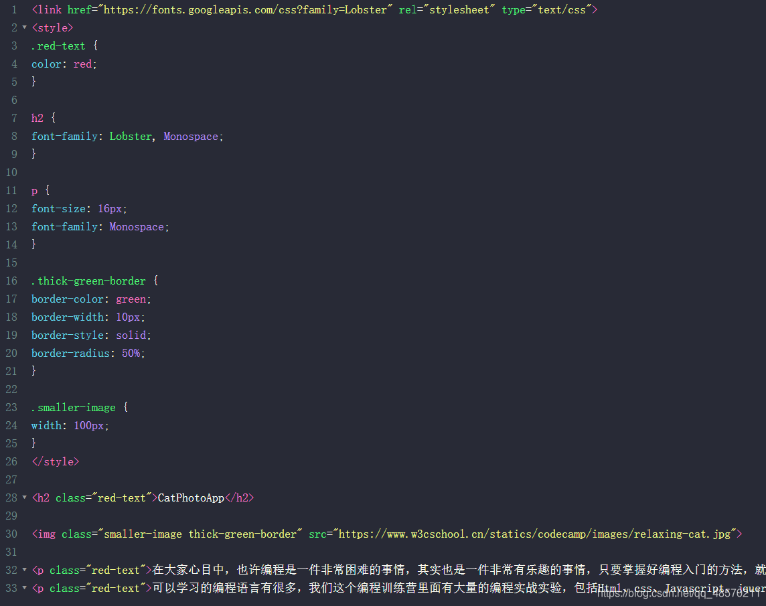
Task: Click the opening <style> tag on line 2
Action: [x=52, y=28]
